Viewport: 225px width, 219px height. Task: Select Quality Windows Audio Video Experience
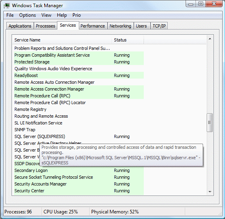[78, 69]
